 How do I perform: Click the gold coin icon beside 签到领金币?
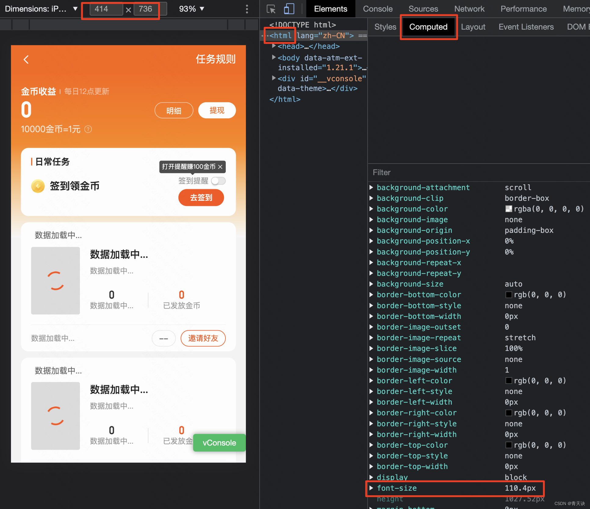tap(38, 186)
